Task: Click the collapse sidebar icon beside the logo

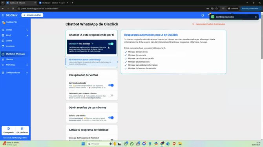Action: point(3,15)
